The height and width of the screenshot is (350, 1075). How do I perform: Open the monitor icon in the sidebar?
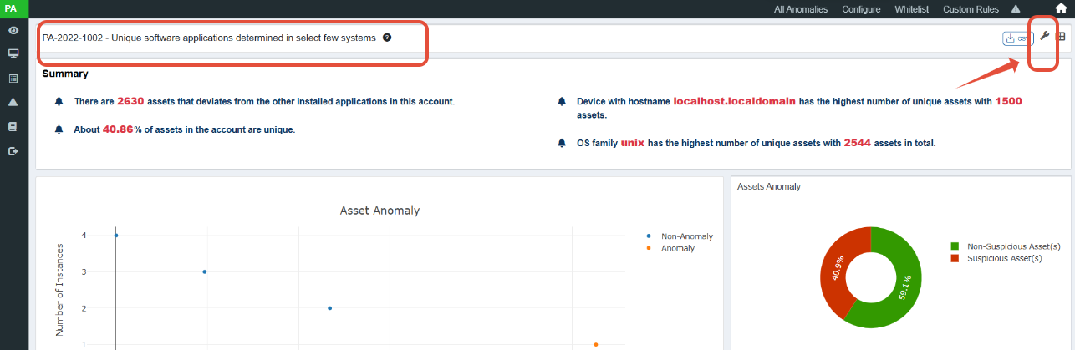click(x=13, y=53)
